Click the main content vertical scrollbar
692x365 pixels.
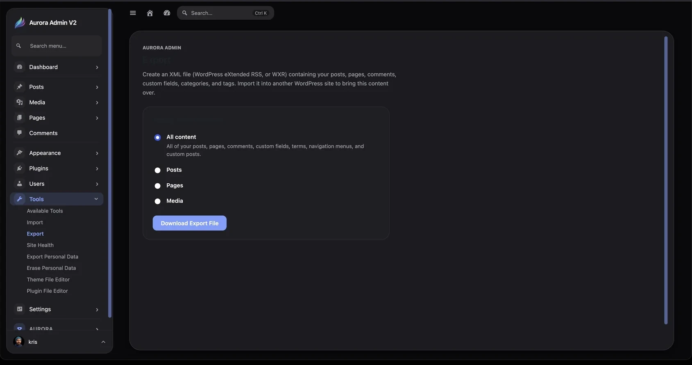[666, 180]
